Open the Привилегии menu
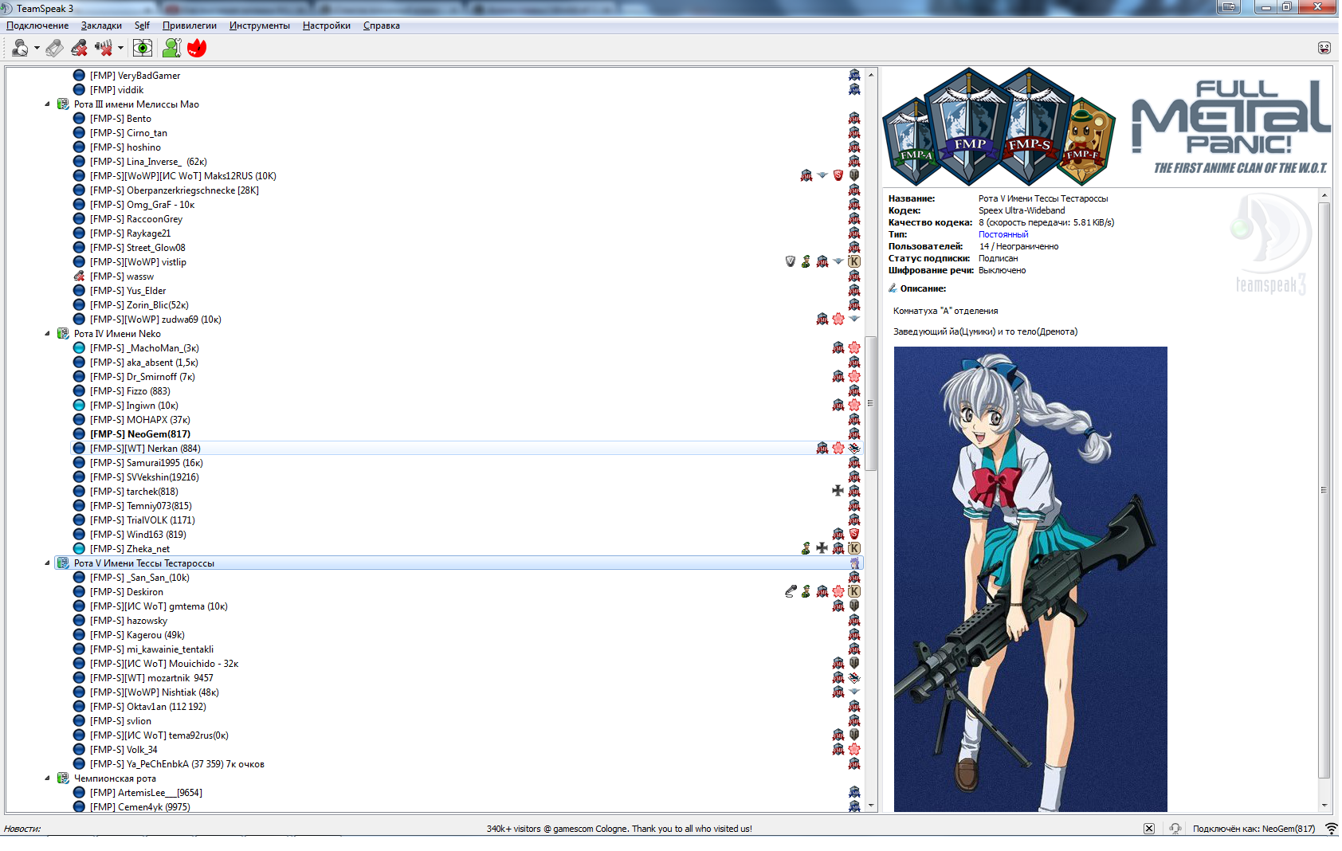The width and height of the screenshot is (1342, 851). (190, 25)
